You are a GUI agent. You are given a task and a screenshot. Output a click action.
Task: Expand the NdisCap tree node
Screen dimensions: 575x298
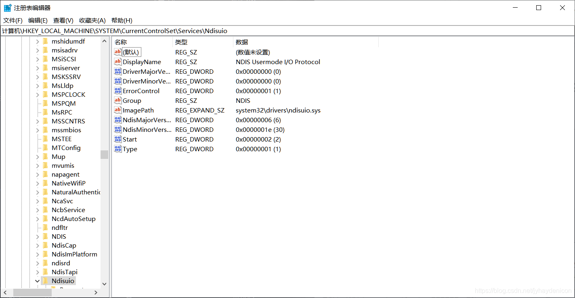pos(38,245)
